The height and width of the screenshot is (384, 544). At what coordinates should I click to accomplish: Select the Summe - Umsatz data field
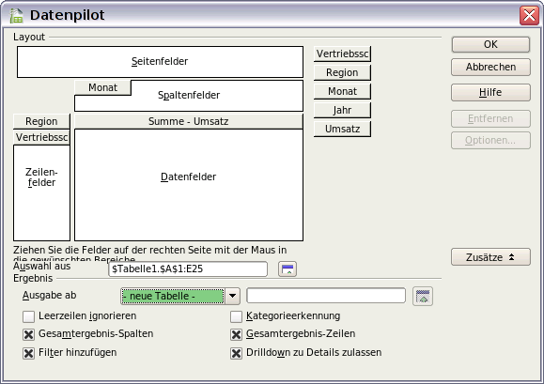(189, 122)
